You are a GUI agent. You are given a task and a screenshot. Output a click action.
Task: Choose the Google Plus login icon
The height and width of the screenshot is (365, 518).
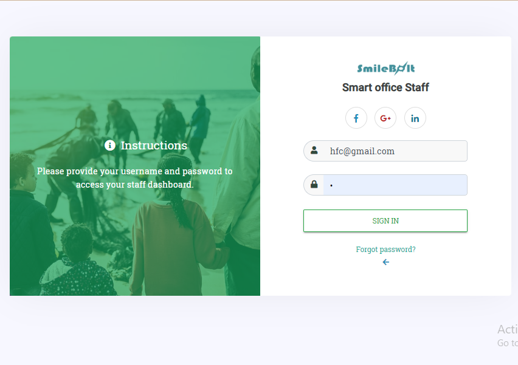click(385, 118)
